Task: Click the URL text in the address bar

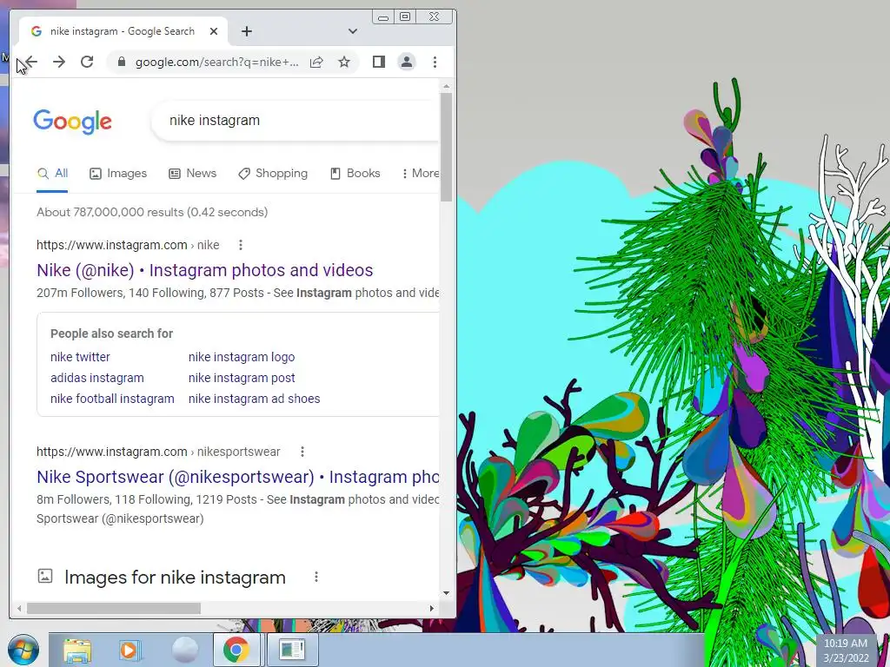Action: click(216, 62)
